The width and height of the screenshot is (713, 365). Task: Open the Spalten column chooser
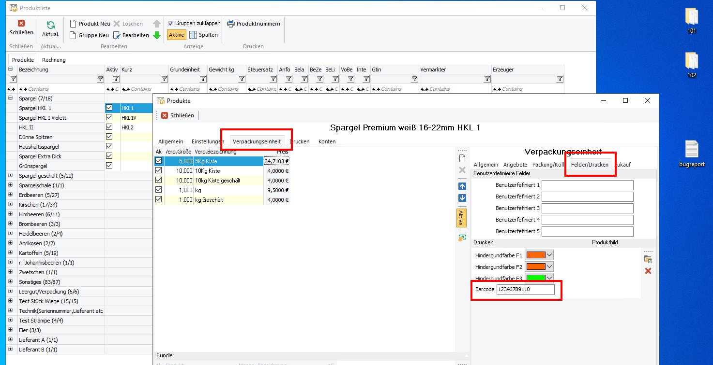click(203, 35)
